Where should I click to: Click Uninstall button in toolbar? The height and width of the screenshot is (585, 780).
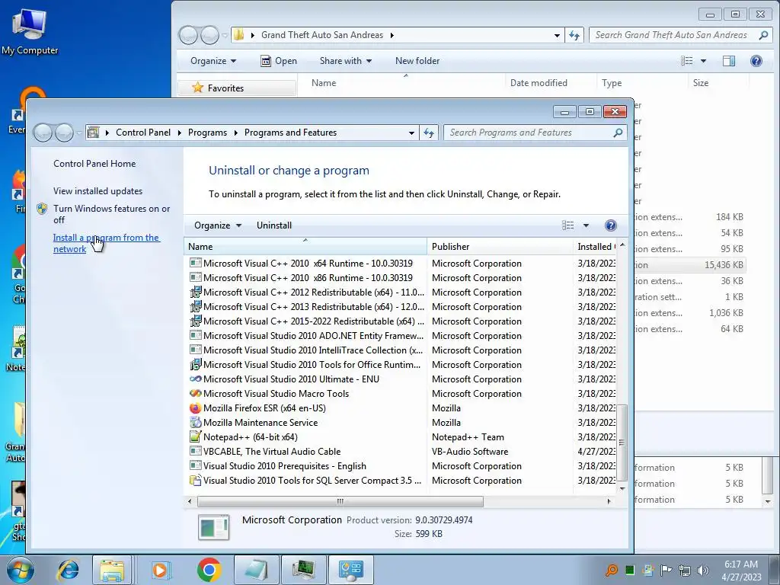(x=274, y=225)
